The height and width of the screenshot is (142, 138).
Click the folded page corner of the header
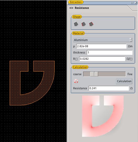(132, 8)
